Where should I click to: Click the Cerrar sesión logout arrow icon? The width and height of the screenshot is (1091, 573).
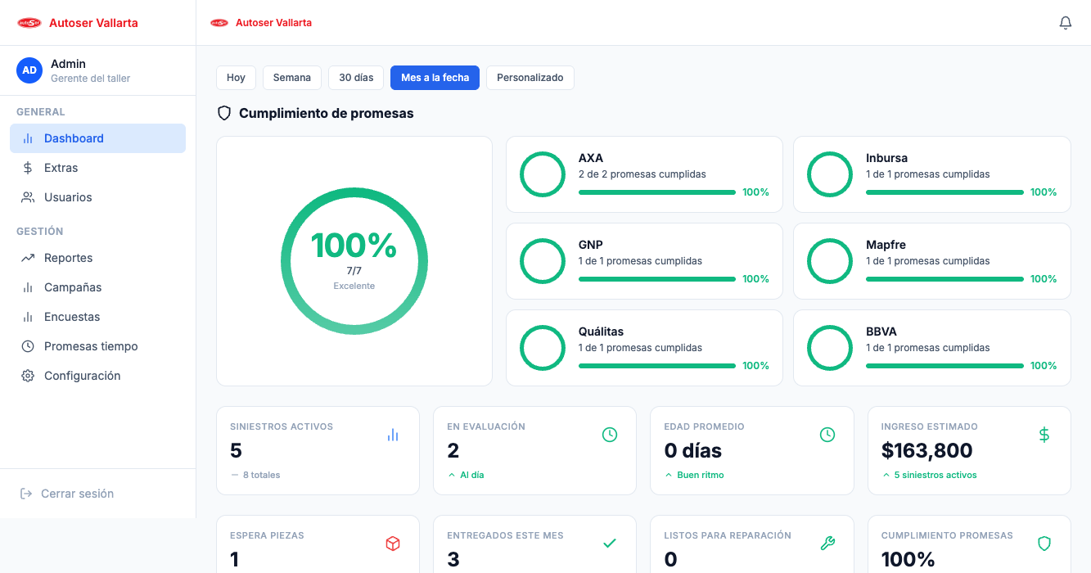tap(26, 494)
